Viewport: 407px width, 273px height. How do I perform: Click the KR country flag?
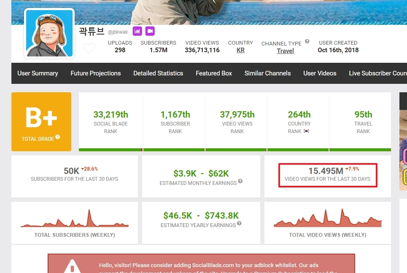pyautogui.click(x=240, y=51)
